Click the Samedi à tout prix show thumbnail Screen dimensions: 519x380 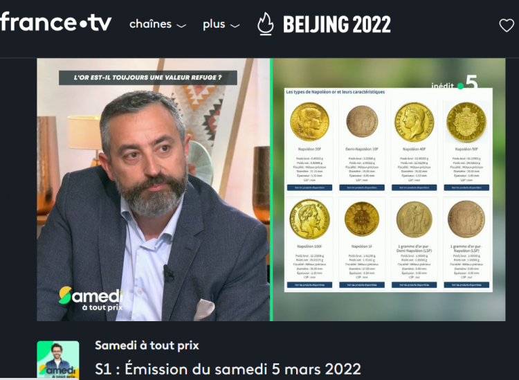[x=58, y=360]
